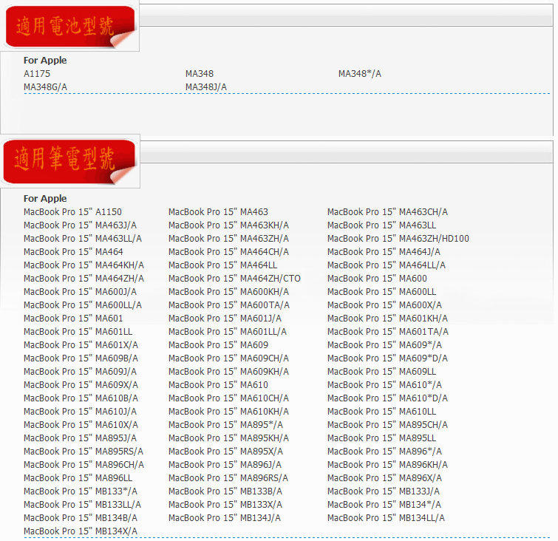Click MacBook Pro 15" MA601X/A

81,344
